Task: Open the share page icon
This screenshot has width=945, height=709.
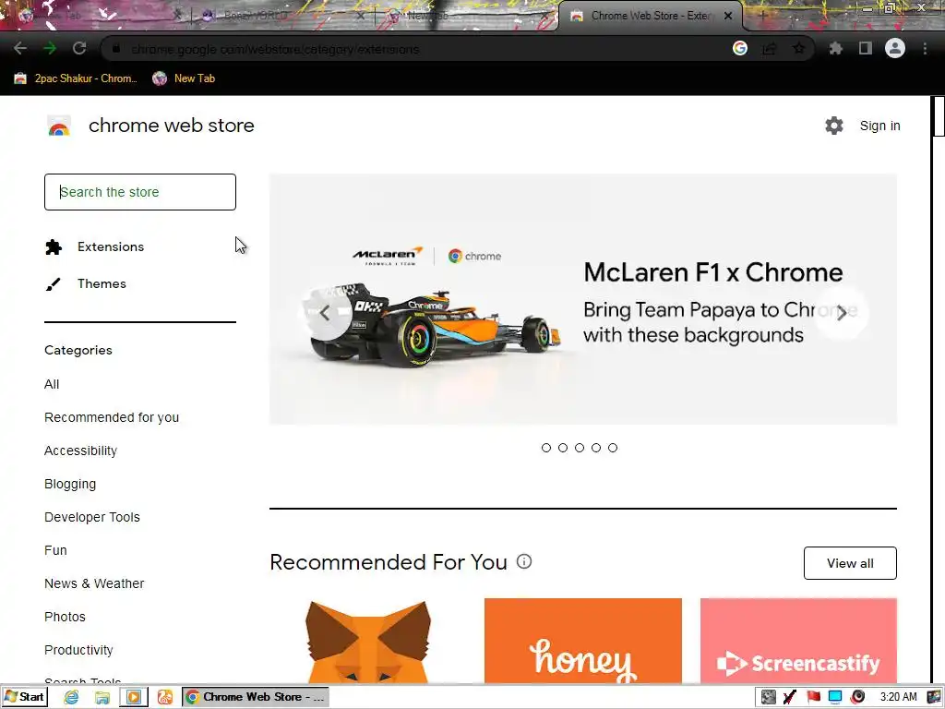Action: pyautogui.click(x=769, y=48)
